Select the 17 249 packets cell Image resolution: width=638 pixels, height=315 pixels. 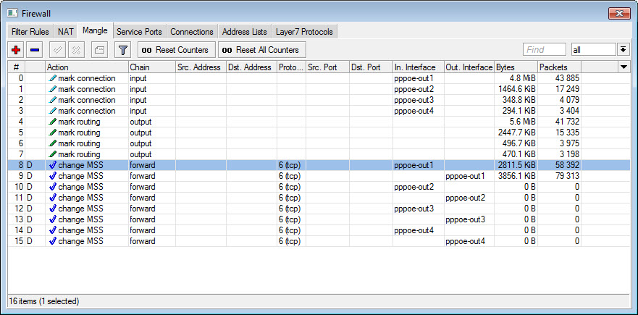coord(559,89)
